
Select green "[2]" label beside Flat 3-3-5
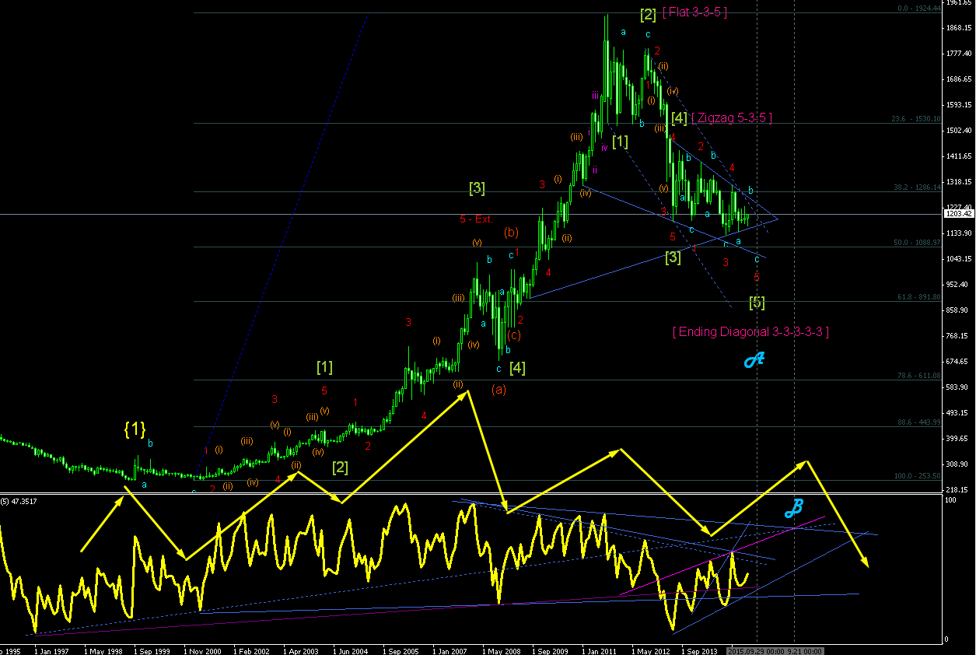tap(648, 13)
